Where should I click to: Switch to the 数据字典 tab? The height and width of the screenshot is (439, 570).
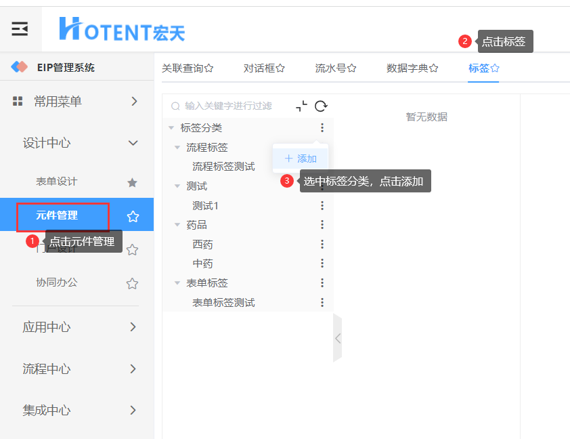tap(412, 68)
